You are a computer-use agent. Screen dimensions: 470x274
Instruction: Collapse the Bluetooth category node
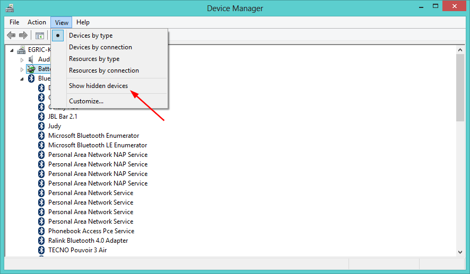[22, 79]
